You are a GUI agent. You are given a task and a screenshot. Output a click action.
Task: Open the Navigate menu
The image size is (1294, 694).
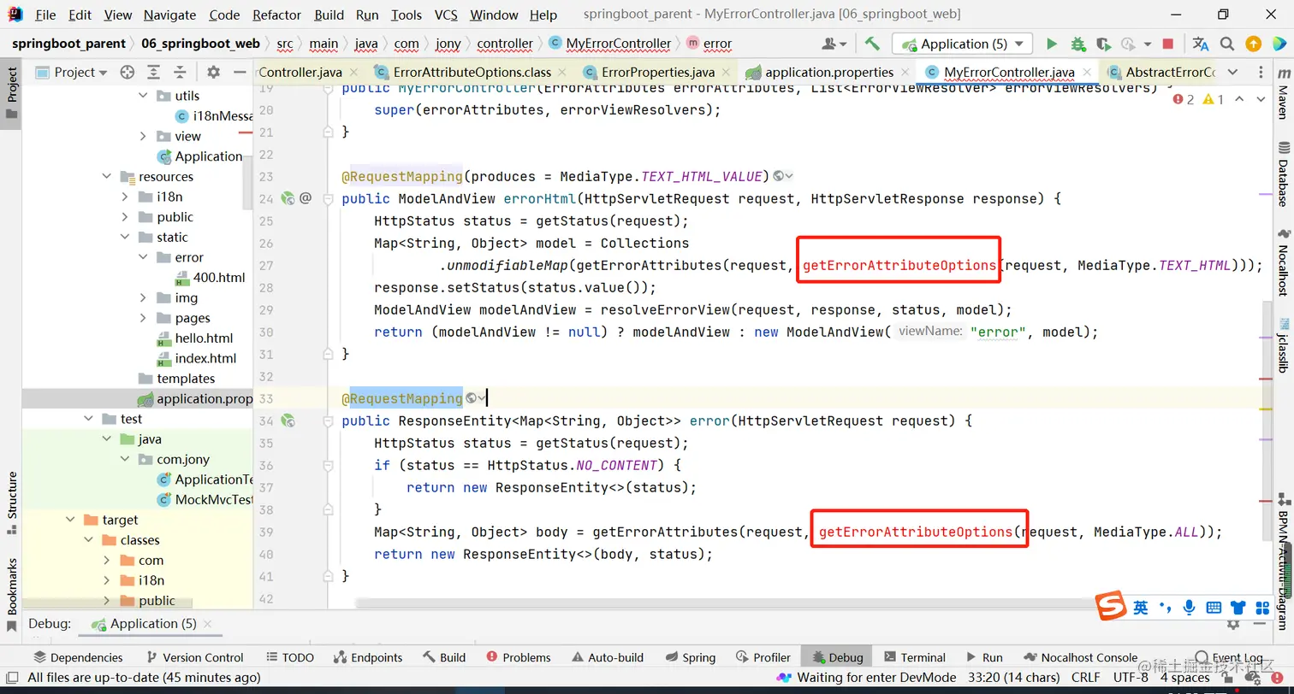[x=170, y=15]
